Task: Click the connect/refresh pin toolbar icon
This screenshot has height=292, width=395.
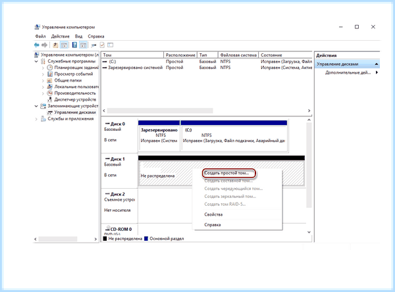Action: click(x=93, y=45)
